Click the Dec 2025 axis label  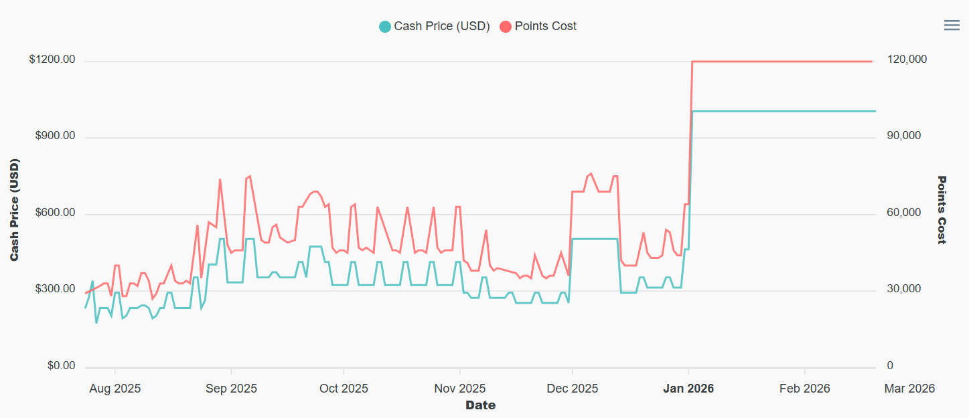(x=573, y=389)
